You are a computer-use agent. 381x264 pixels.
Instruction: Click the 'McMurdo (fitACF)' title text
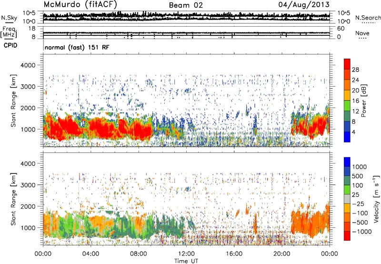click(x=80, y=4)
